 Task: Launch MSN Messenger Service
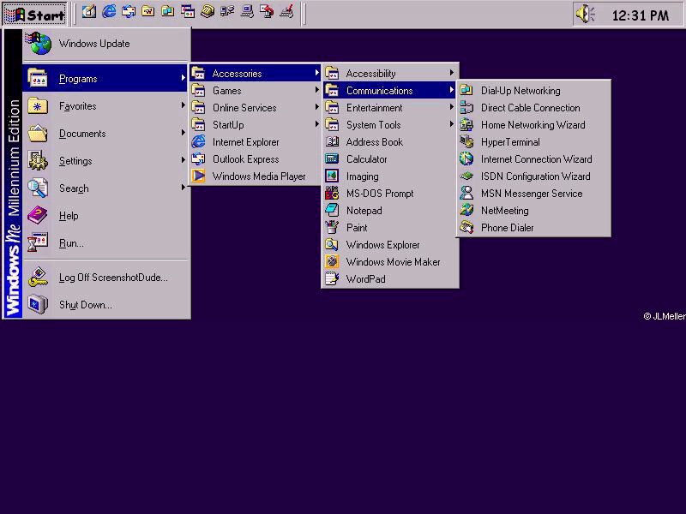pos(533,194)
